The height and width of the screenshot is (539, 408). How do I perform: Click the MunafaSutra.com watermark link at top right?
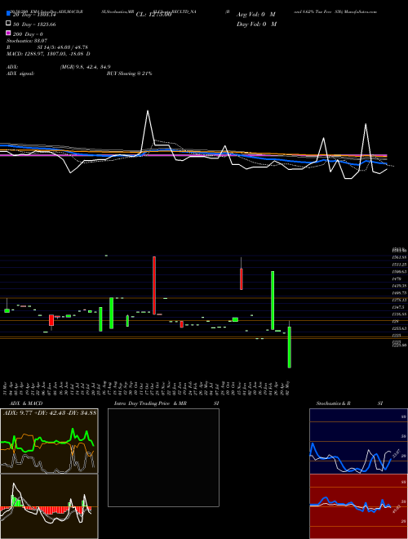[361, 11]
